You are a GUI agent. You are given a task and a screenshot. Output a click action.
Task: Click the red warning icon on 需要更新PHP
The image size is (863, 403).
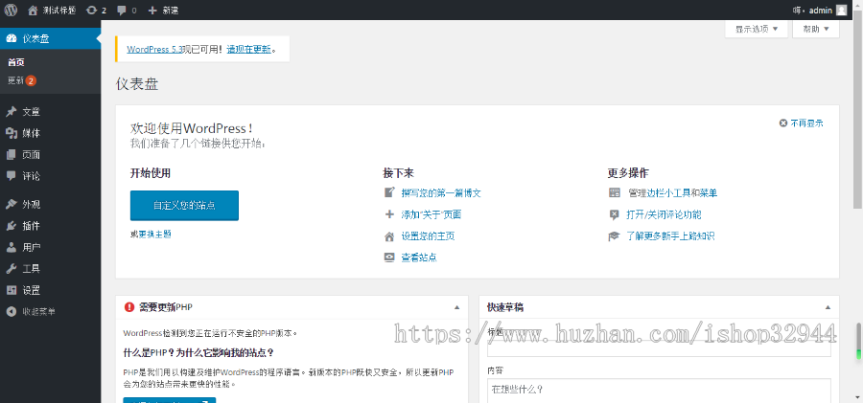(x=129, y=307)
